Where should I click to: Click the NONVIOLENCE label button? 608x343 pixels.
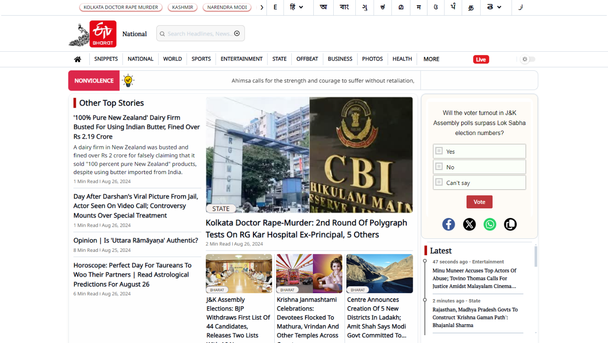(x=94, y=81)
